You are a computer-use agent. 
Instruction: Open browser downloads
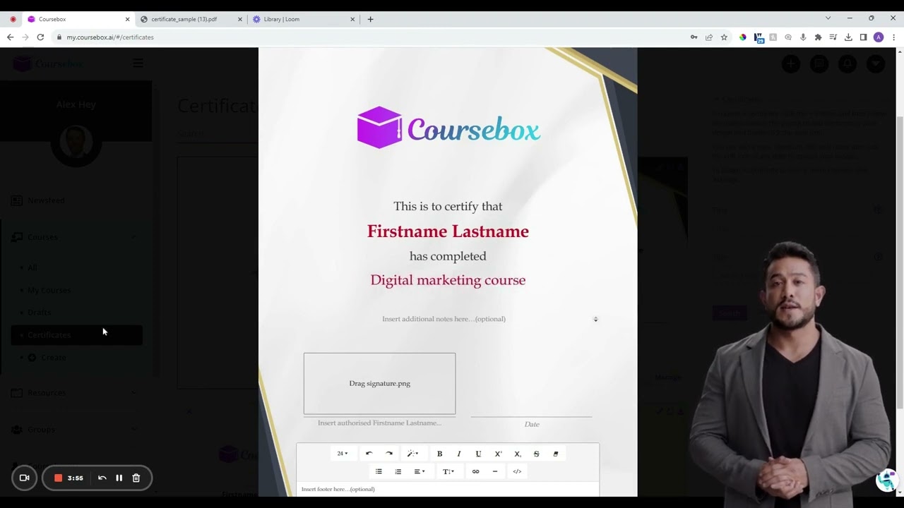pyautogui.click(x=848, y=37)
